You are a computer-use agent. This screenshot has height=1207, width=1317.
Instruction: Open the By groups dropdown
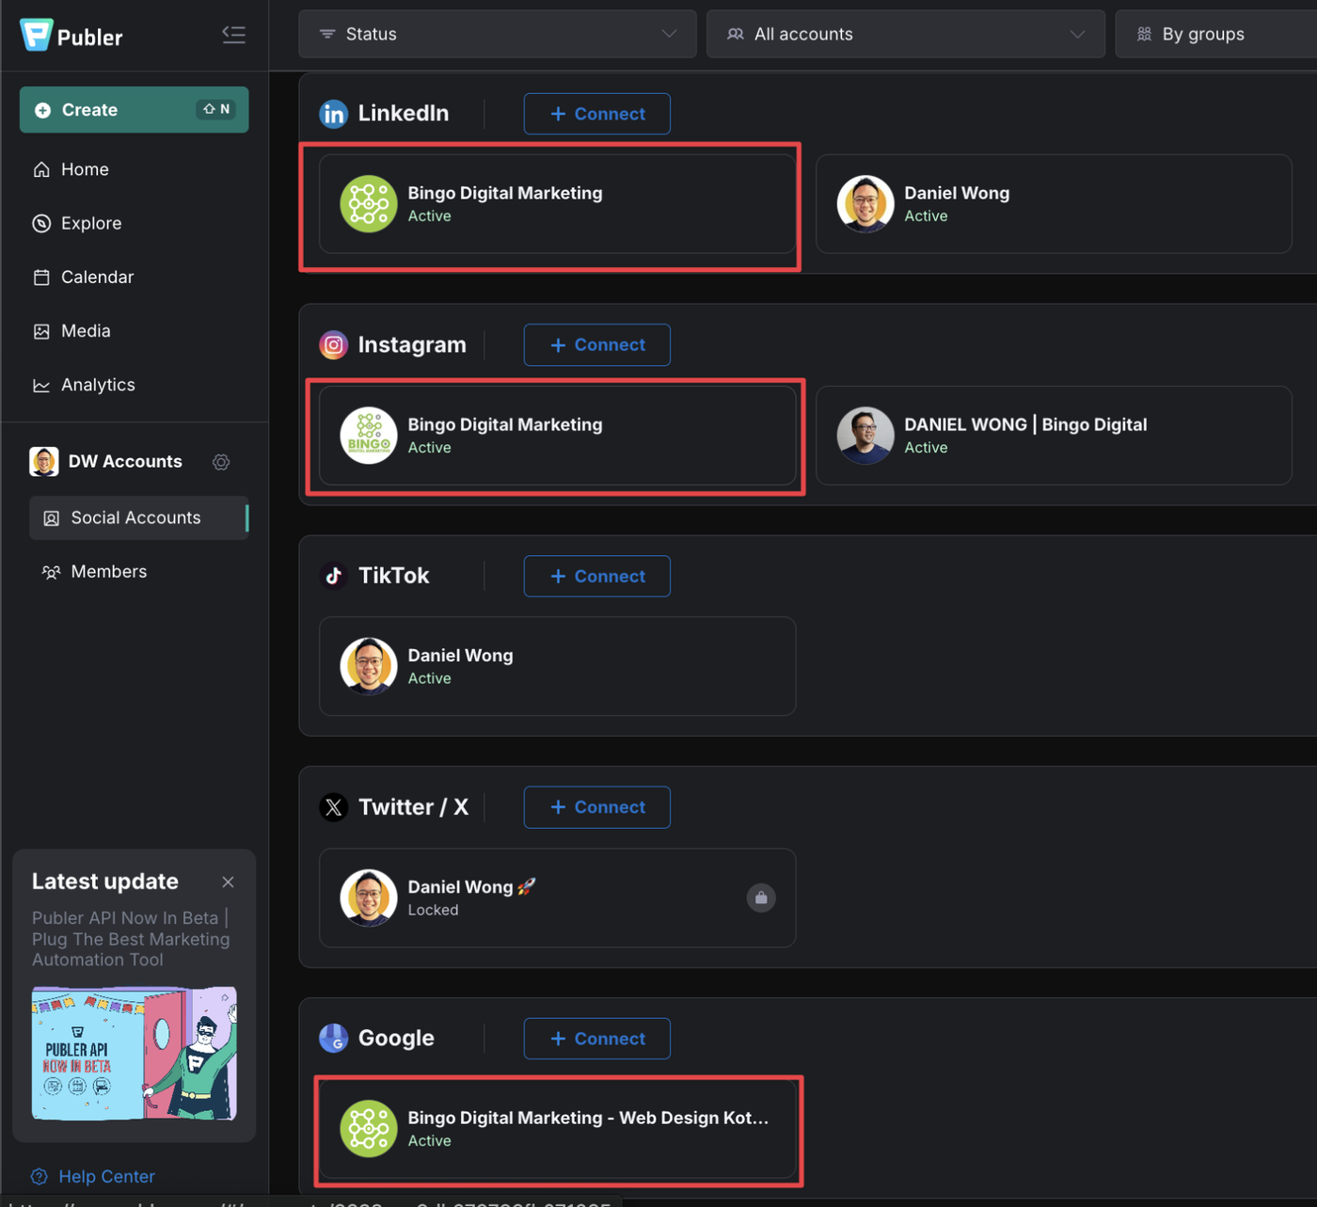pyautogui.click(x=1216, y=34)
